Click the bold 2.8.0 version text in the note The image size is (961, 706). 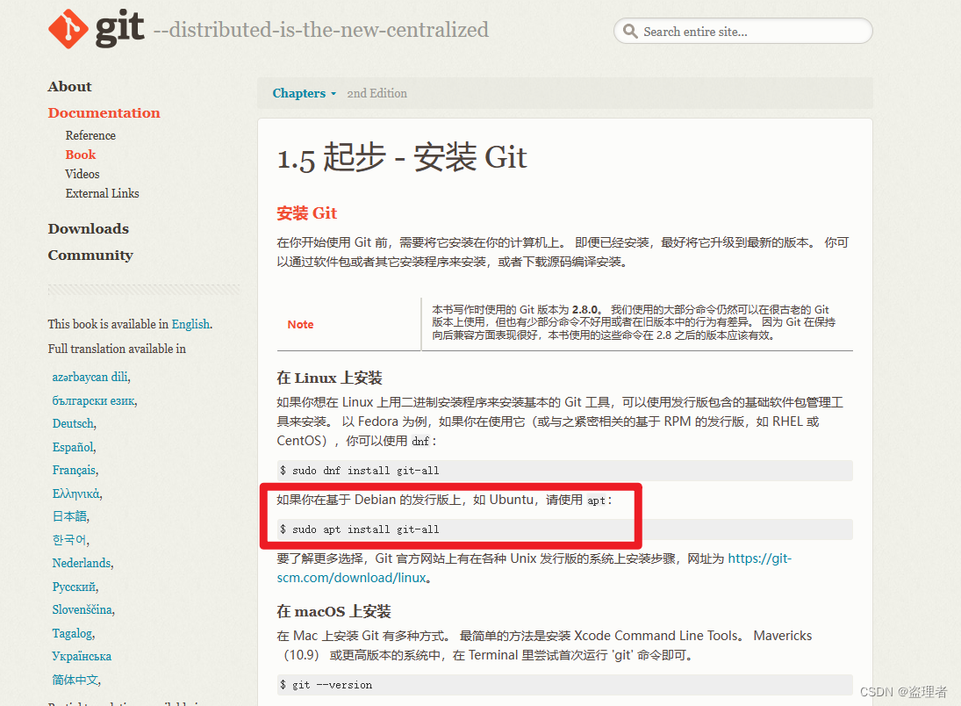(584, 309)
